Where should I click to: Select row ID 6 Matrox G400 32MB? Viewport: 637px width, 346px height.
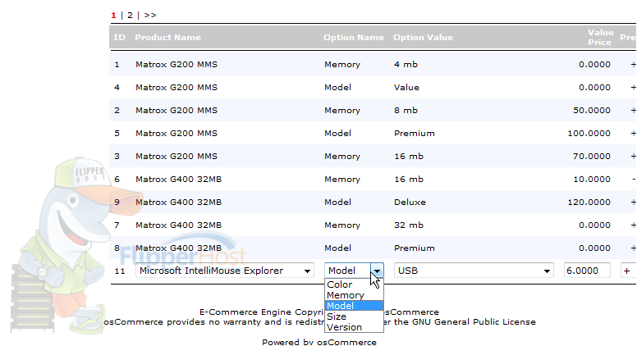point(373,179)
